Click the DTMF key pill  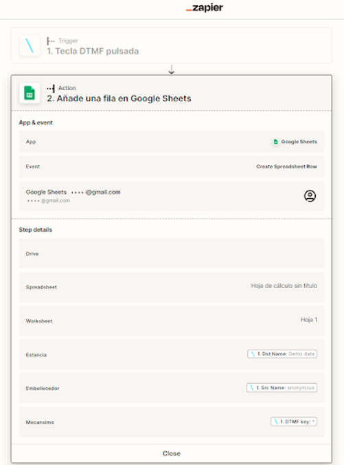pos(294,422)
